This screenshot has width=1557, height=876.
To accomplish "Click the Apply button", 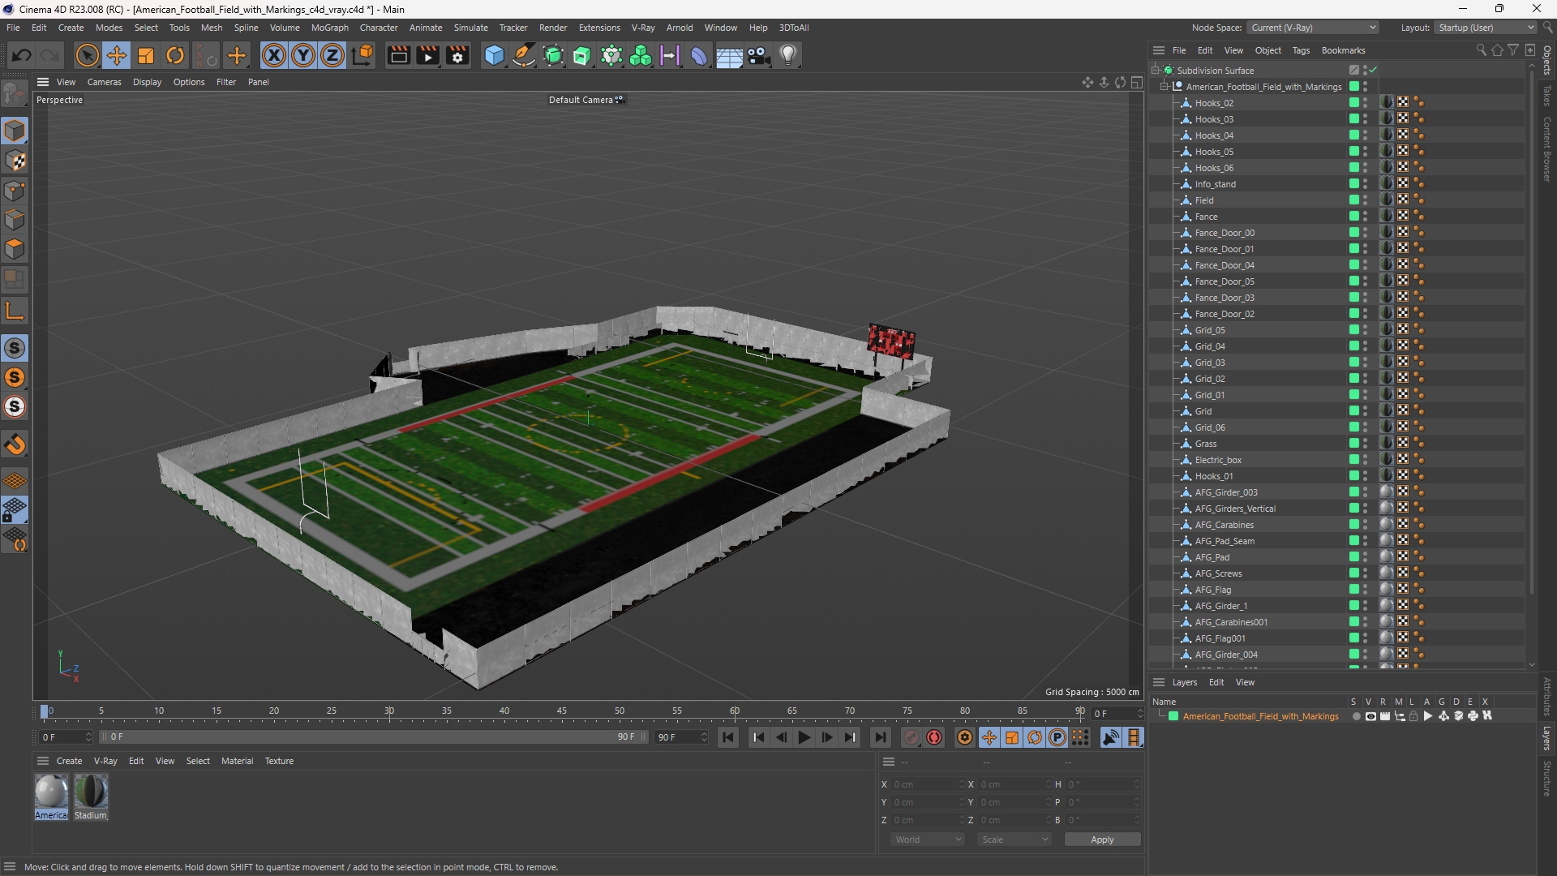I will pyautogui.click(x=1102, y=839).
